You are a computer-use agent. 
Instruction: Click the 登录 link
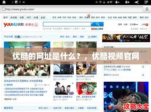120,25
